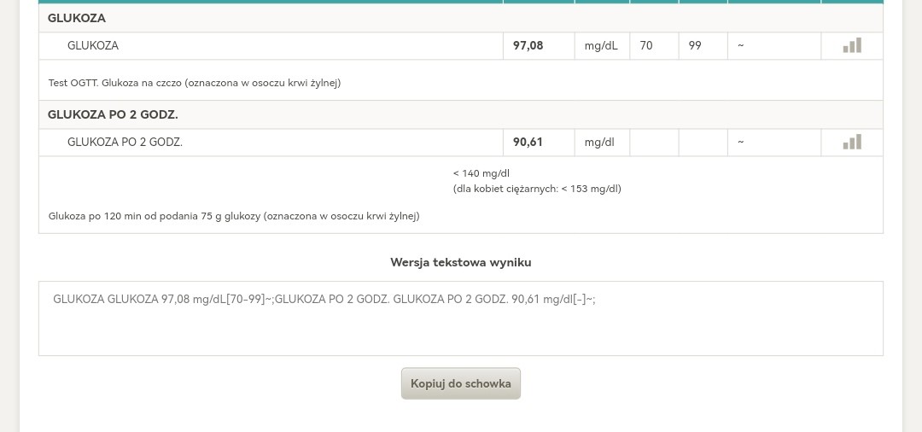This screenshot has height=432, width=922.
Task: Click the tilde flag in the GLUKOZA row
Action: coord(740,45)
